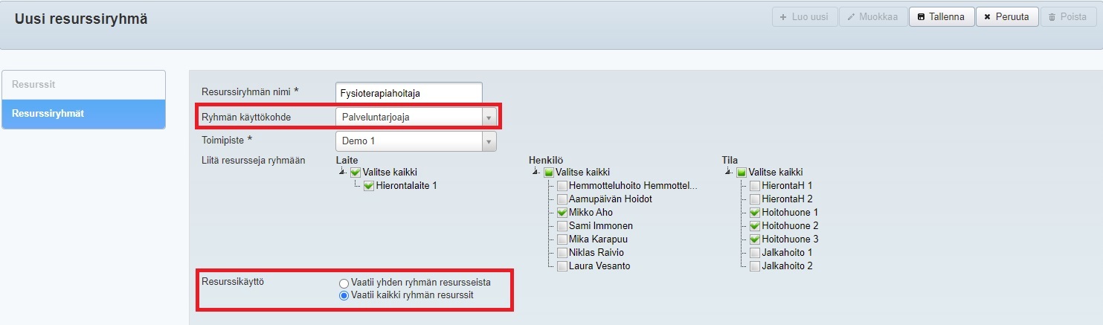1103x325 pixels.
Task: Open the Ryhmän käyttökohde dropdown
Action: 415,117
